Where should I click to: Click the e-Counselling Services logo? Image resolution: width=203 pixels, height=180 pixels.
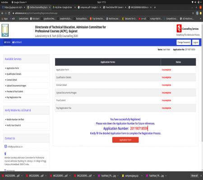click(x=188, y=30)
